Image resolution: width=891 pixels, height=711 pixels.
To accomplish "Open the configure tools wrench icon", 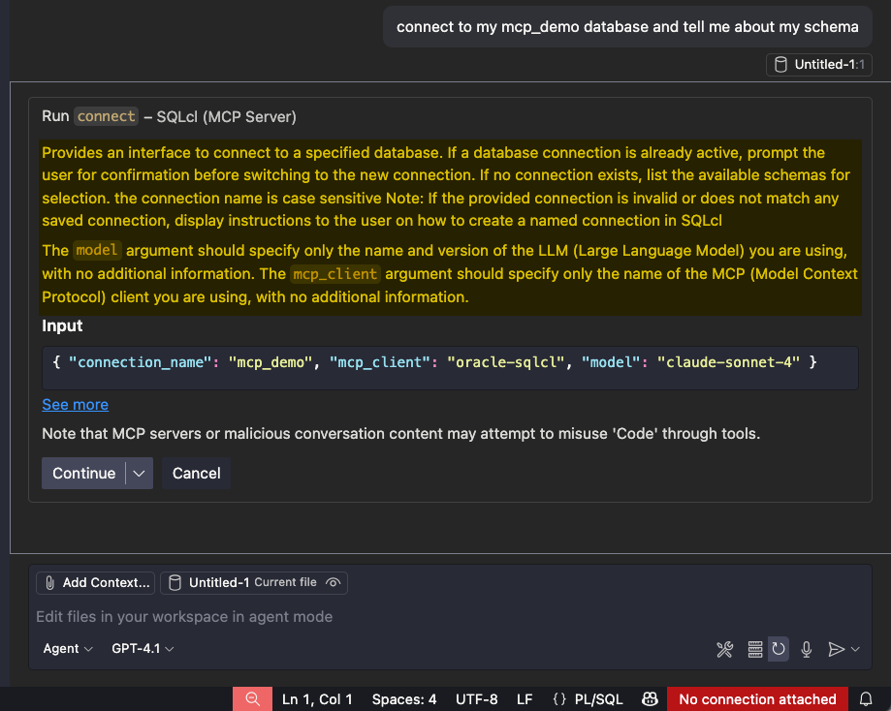I will [724, 649].
